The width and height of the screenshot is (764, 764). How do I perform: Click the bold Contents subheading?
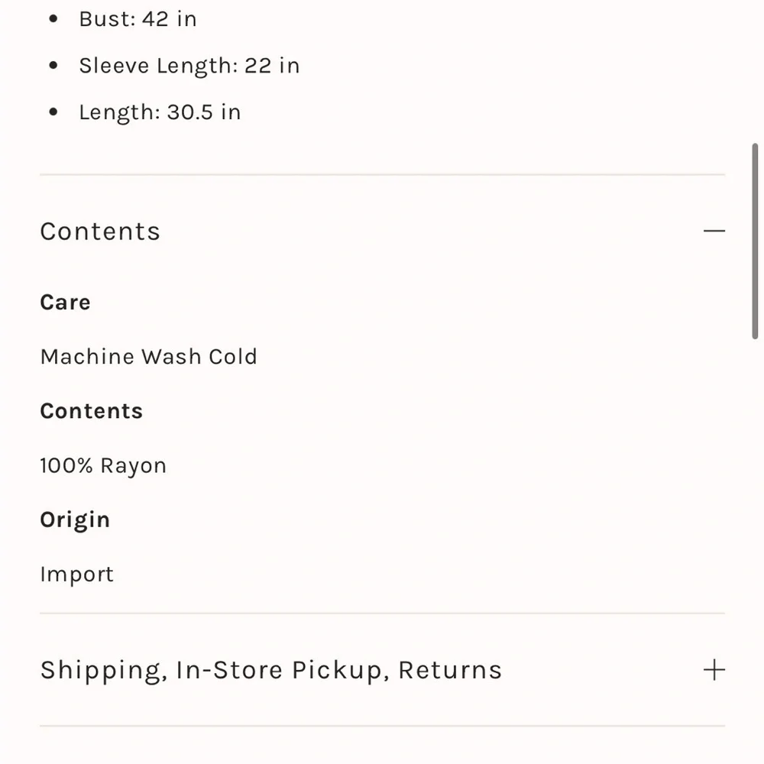click(x=92, y=411)
